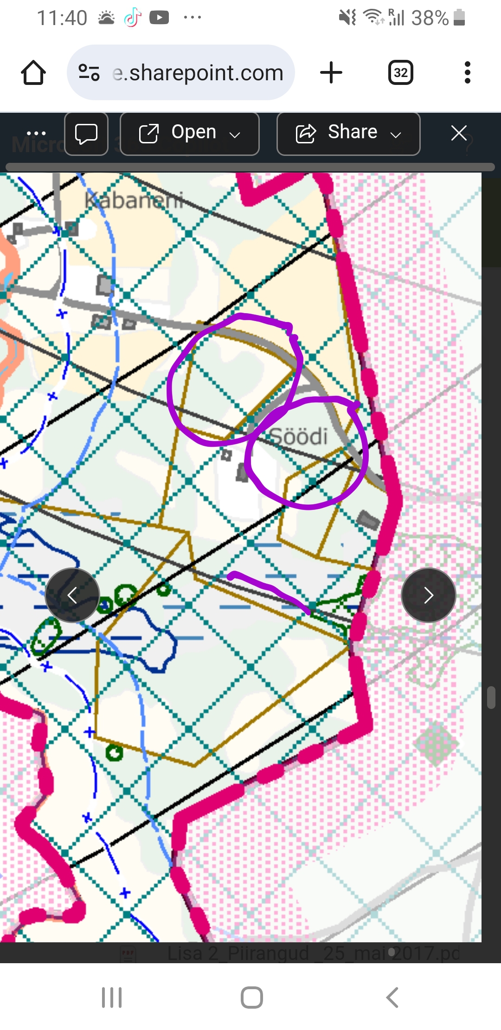Open the browser three-dot overflow menu
Image resolution: width=501 pixels, height=1030 pixels.
pos(468,73)
